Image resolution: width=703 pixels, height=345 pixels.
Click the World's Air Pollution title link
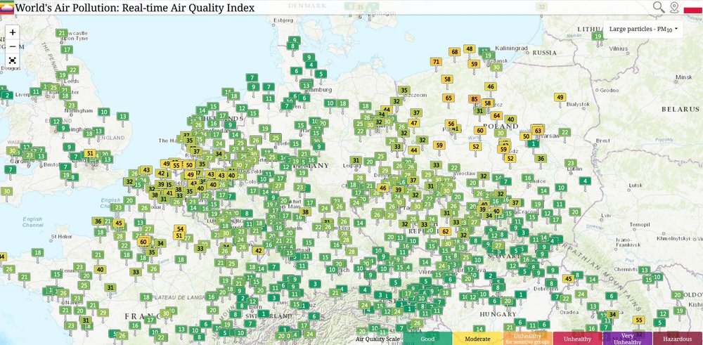(x=135, y=7)
